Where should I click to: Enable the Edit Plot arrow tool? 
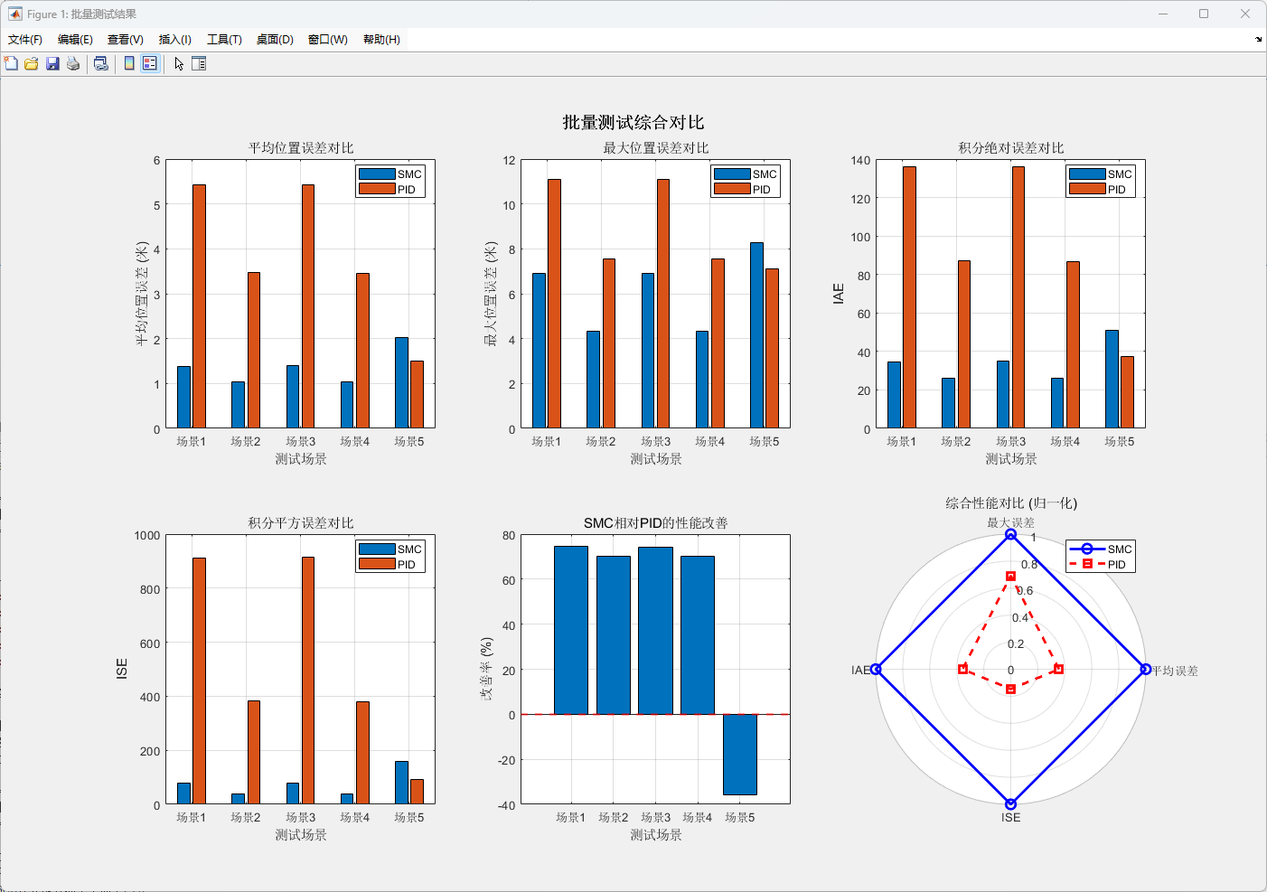[x=179, y=63]
